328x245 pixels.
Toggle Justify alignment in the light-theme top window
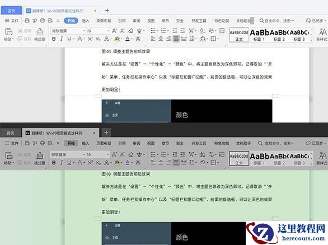176,39
